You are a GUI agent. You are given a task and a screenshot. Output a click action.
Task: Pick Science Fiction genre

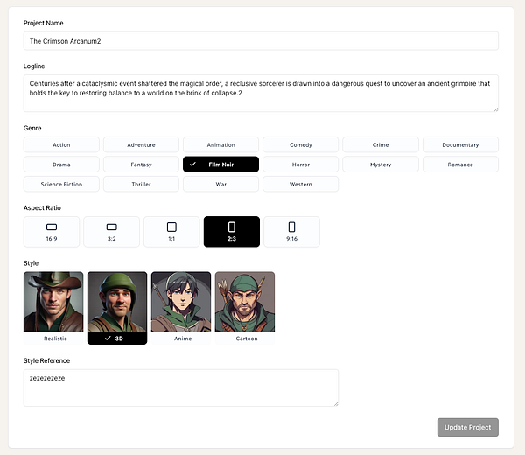tap(61, 184)
